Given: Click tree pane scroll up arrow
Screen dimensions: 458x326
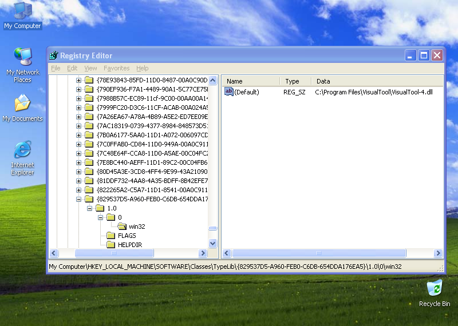Looking at the screenshot, I should click(213, 80).
